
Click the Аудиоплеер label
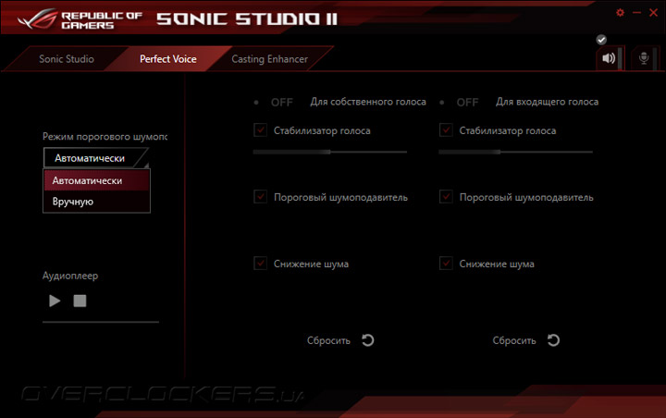tap(70, 276)
